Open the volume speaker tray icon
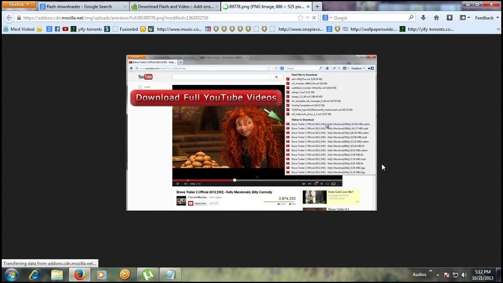The width and height of the screenshot is (503, 283). pos(464,275)
